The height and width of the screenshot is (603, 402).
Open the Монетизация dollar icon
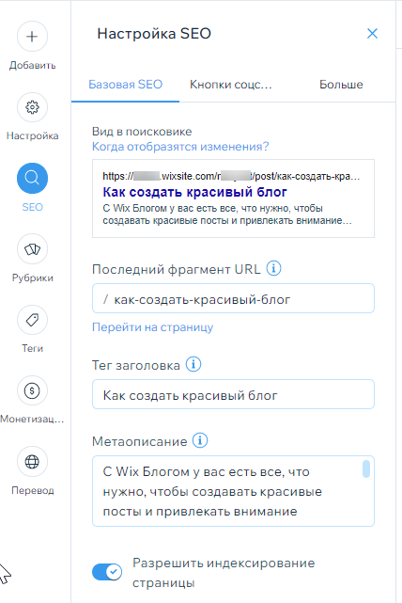coord(32,390)
